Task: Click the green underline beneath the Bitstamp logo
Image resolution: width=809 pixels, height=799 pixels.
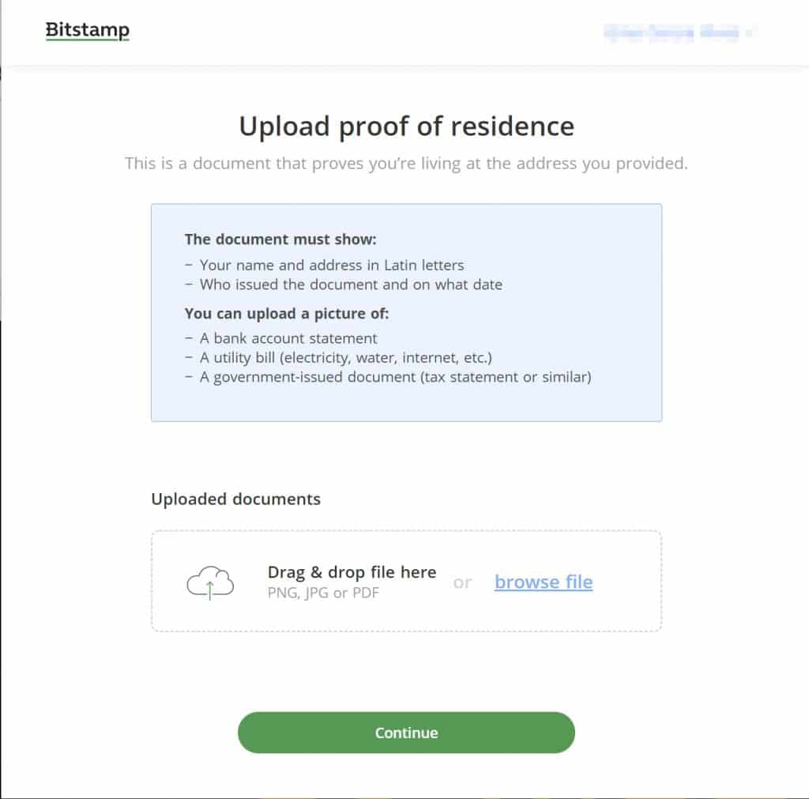Action: pyautogui.click(x=87, y=41)
